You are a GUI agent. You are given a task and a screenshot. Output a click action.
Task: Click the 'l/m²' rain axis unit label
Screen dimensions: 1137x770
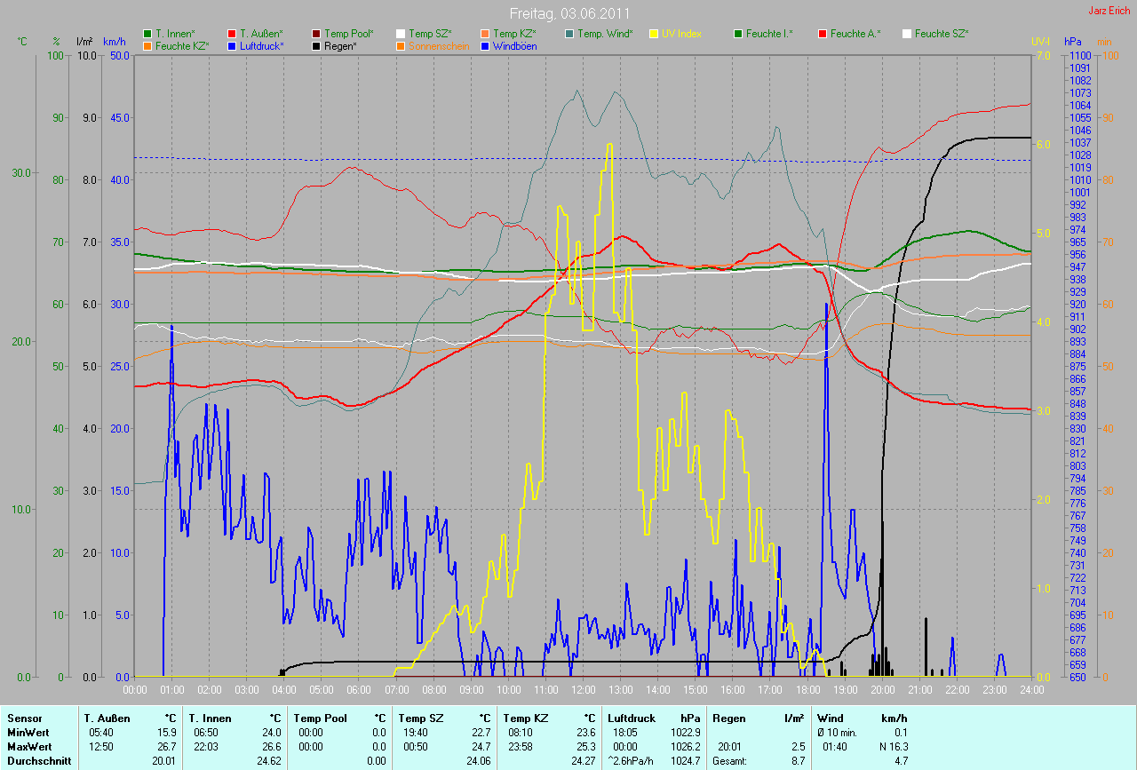click(84, 41)
